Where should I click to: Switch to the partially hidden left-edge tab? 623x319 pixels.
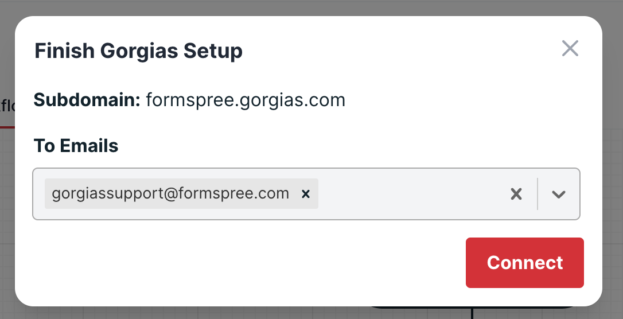click(7, 106)
